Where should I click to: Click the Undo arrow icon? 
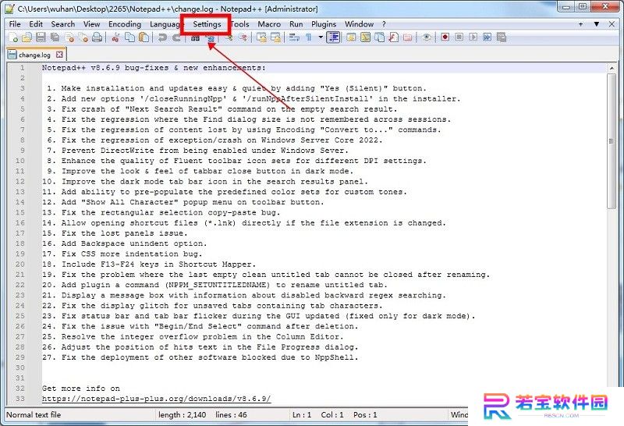click(x=162, y=37)
